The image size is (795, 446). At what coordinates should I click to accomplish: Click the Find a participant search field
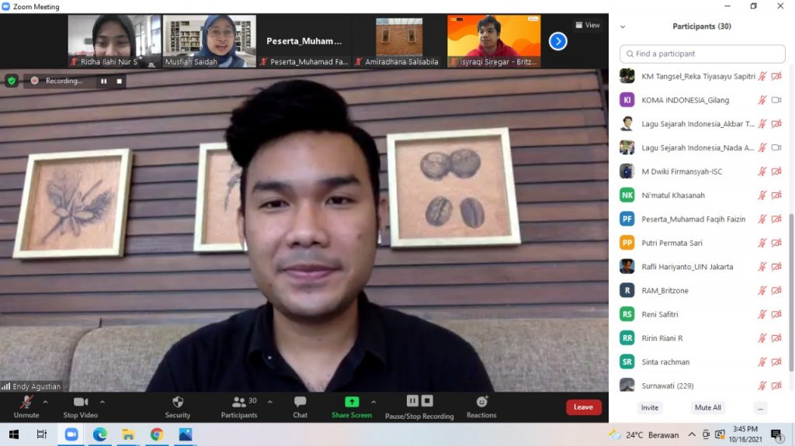703,54
